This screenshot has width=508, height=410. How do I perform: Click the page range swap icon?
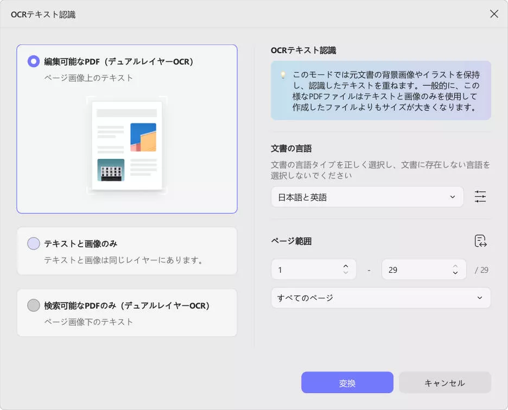480,241
